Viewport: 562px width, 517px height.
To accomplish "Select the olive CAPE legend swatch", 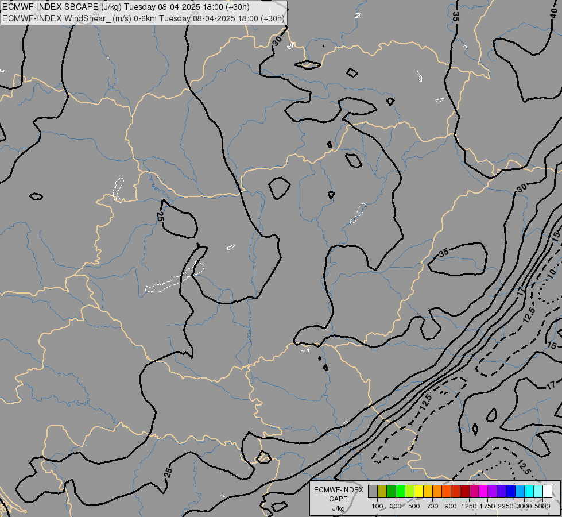I will pos(382,492).
